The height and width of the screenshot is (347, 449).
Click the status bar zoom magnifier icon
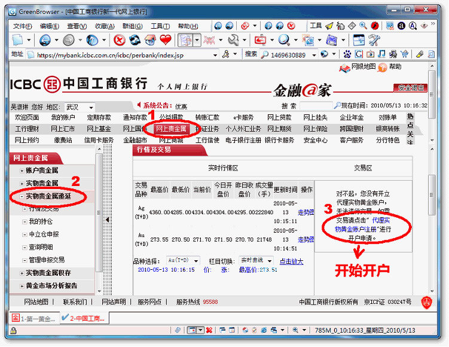point(295,330)
